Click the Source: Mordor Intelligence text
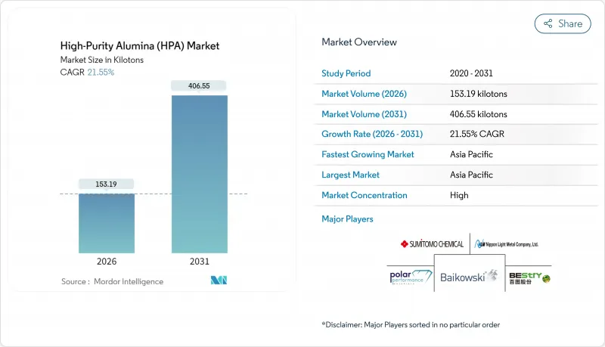 point(112,282)
